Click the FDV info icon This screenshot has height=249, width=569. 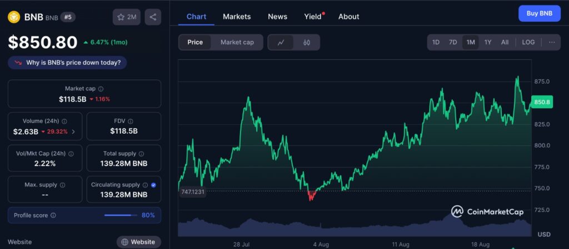131,121
